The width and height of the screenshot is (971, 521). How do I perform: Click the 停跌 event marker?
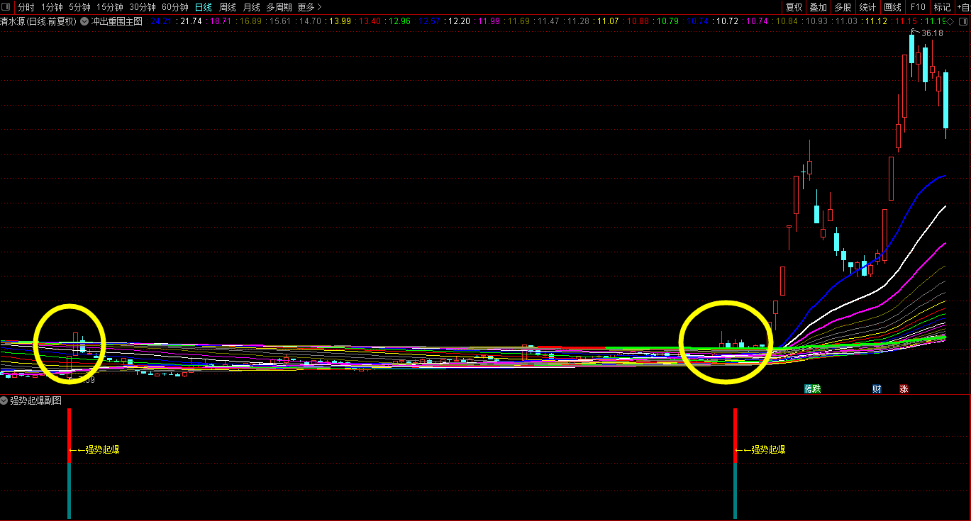click(x=812, y=388)
